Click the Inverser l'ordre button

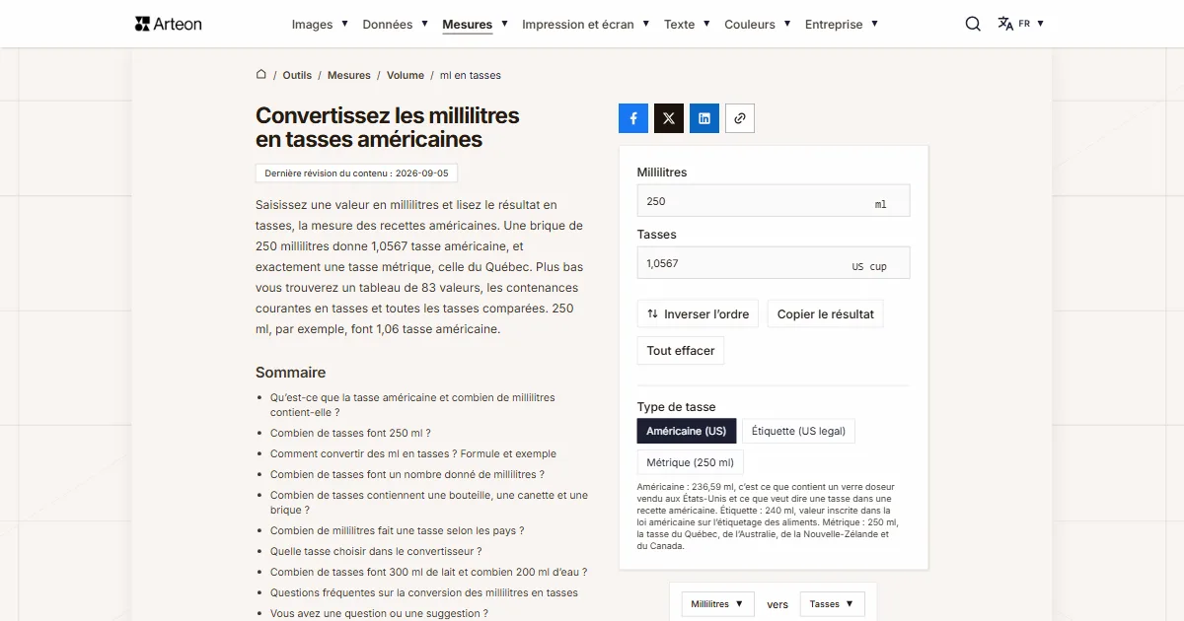[x=699, y=314]
